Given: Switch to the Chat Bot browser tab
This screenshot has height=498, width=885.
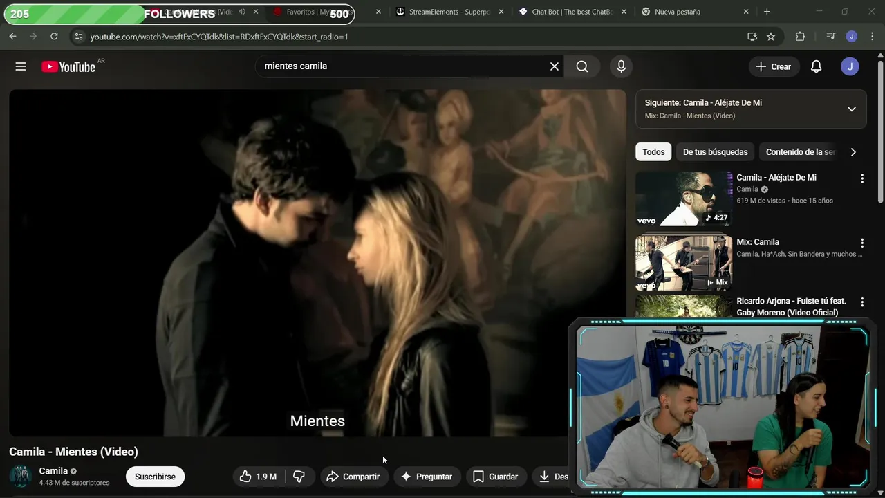Looking at the screenshot, I should click(x=572, y=12).
